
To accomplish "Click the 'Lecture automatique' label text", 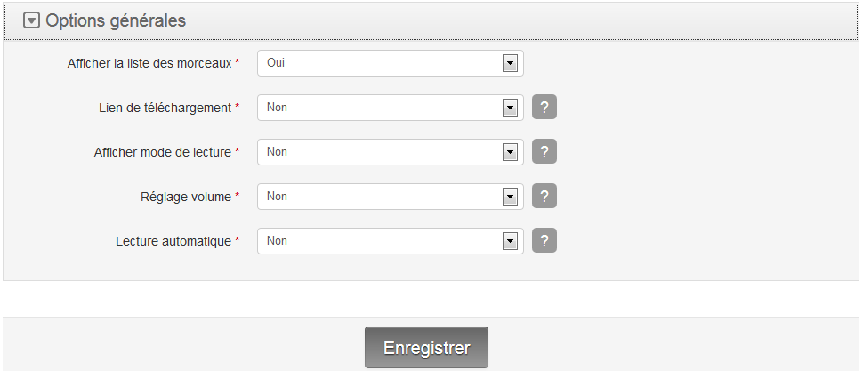I will tap(173, 242).
